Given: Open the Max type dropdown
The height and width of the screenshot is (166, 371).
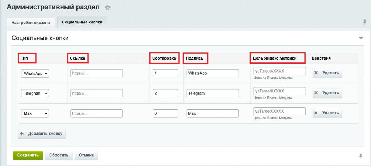Looking at the screenshot, I should coord(35,113).
